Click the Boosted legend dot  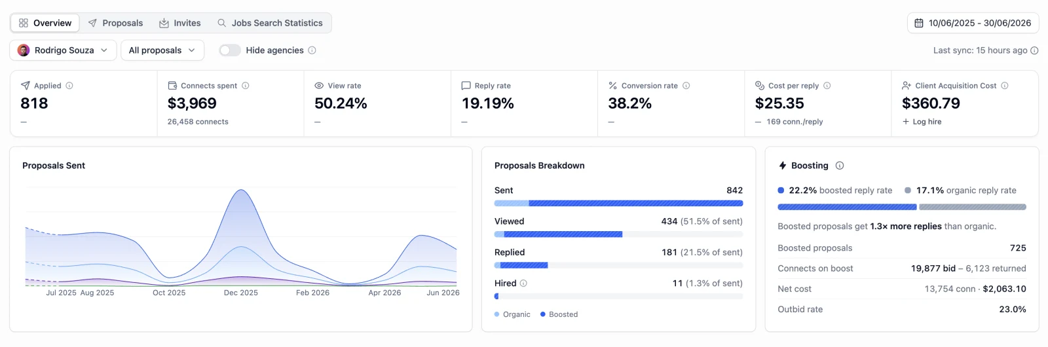click(543, 314)
